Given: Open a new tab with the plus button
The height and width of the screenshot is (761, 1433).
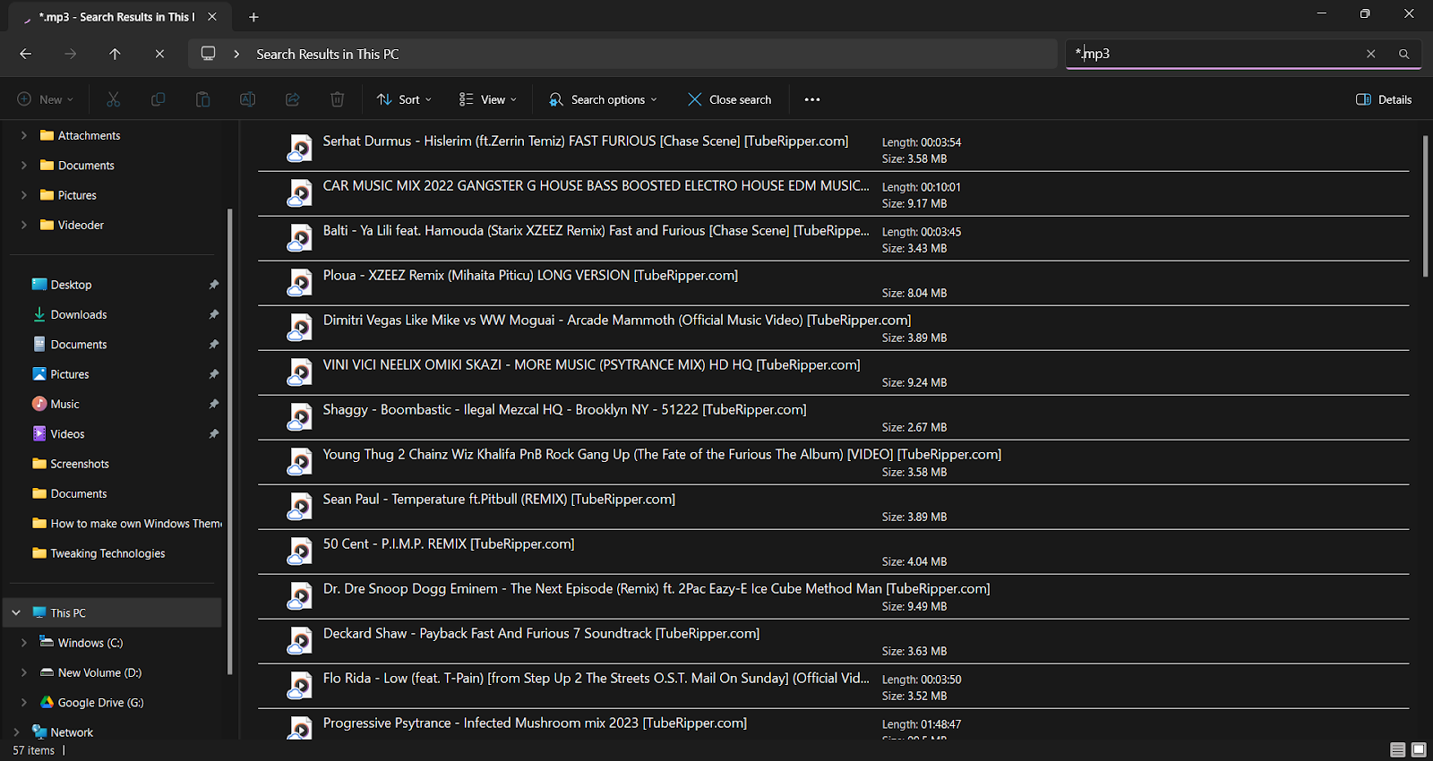Looking at the screenshot, I should [x=253, y=17].
